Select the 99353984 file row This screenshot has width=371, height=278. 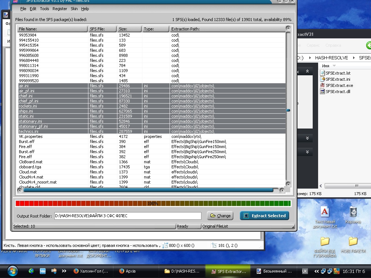pos(152,35)
